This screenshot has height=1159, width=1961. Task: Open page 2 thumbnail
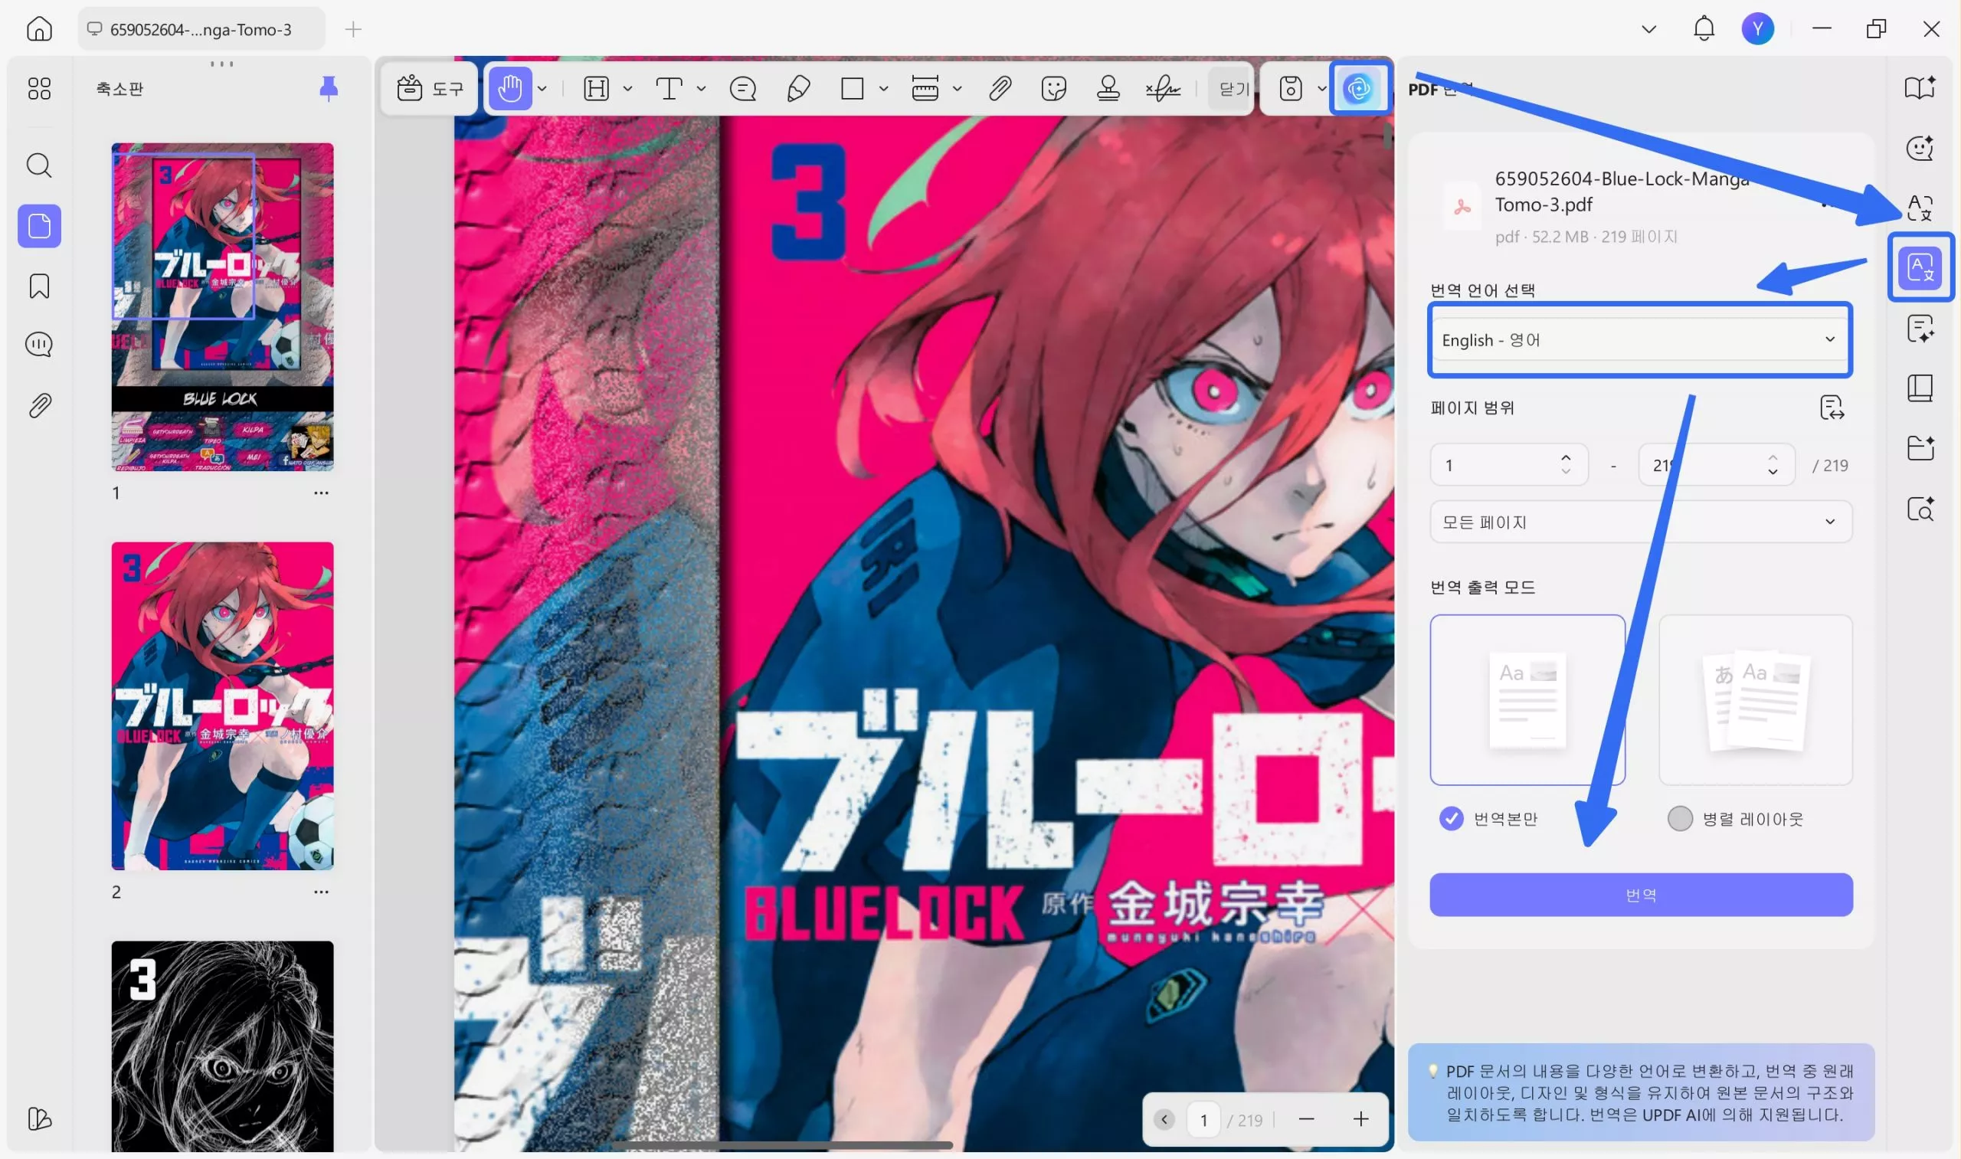point(223,706)
